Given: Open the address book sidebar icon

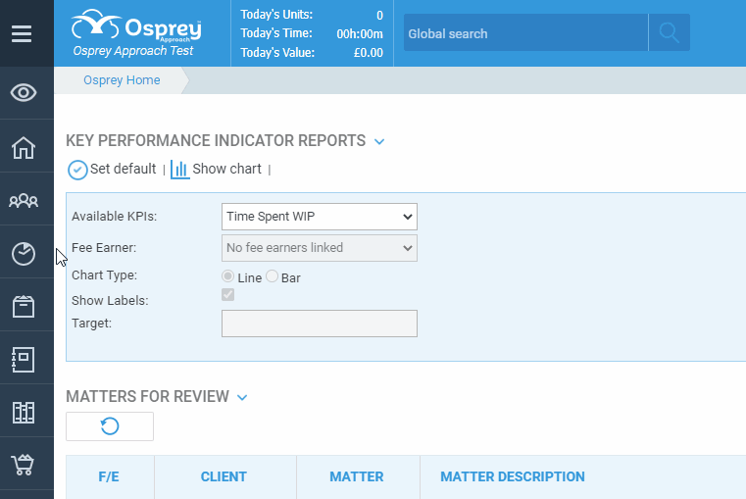Looking at the screenshot, I should (24, 359).
